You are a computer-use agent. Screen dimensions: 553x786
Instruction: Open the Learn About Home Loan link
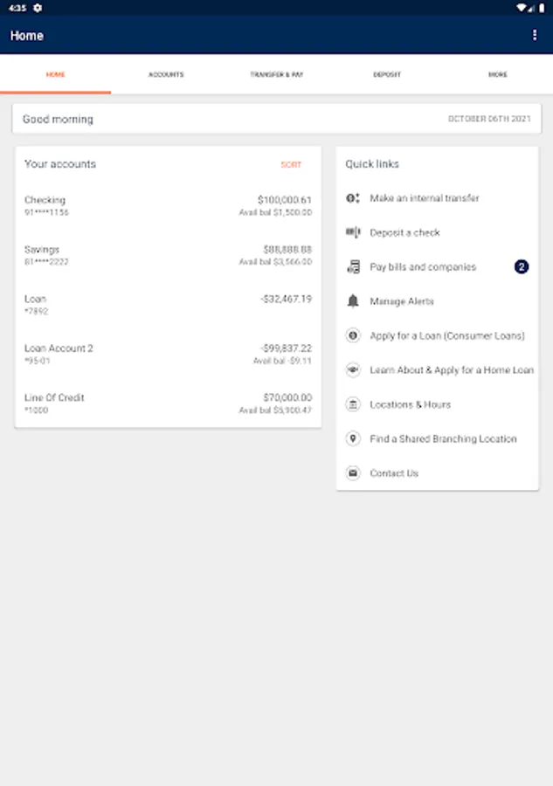click(452, 370)
